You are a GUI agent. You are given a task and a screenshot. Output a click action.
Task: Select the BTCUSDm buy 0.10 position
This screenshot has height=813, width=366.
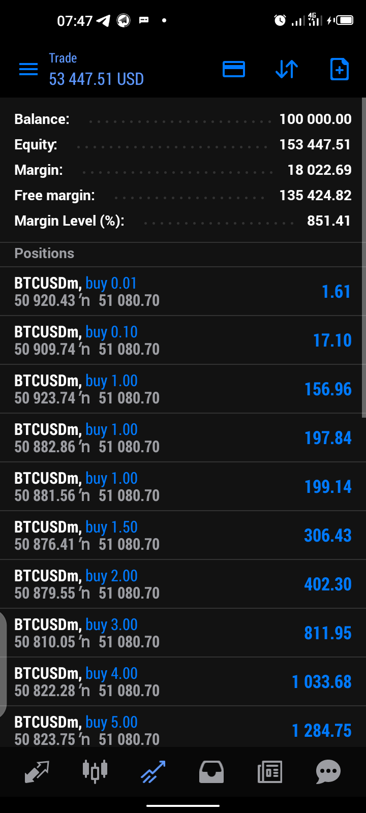[x=183, y=340]
